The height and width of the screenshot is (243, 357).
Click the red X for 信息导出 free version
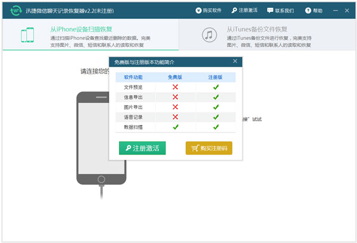176,97
